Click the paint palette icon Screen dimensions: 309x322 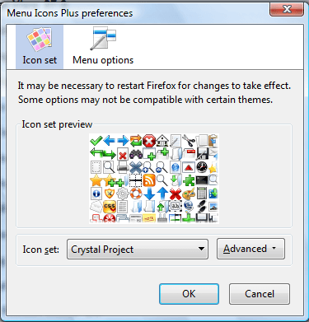pyautogui.click(x=189, y=194)
